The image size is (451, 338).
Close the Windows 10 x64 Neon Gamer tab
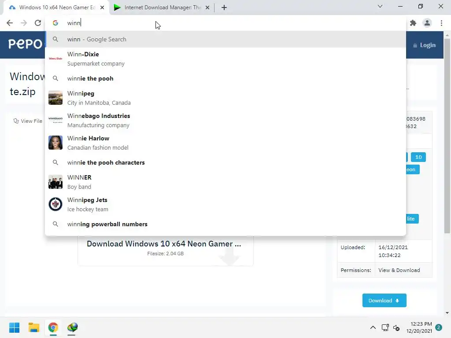(x=102, y=7)
